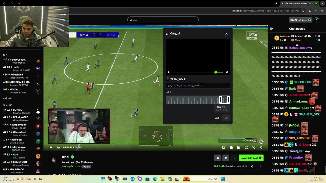Image resolution: width=326 pixels, height=183 pixels.
Task: Switch to Absi VOD browser tab
Action: [x=299, y=4]
